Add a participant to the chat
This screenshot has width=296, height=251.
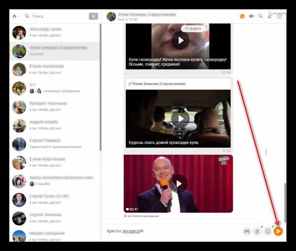[270, 16]
